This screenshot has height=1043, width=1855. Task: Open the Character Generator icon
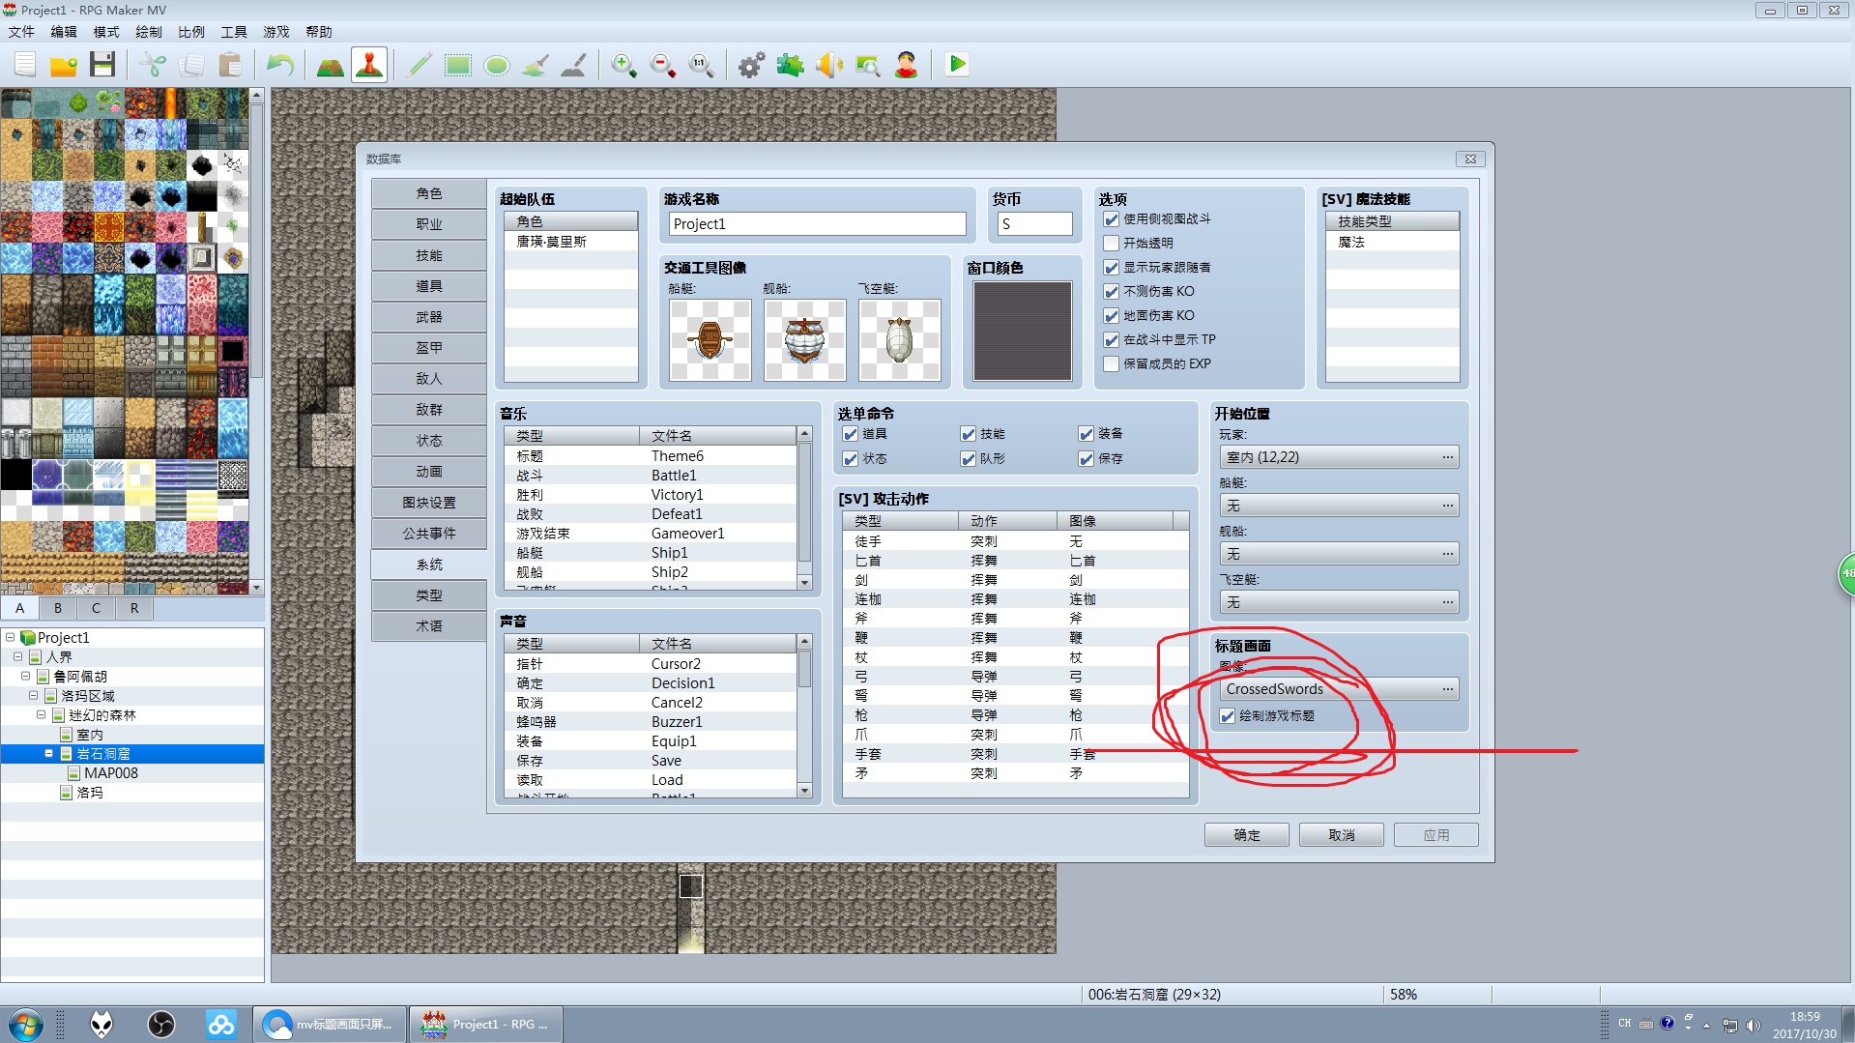coord(906,65)
